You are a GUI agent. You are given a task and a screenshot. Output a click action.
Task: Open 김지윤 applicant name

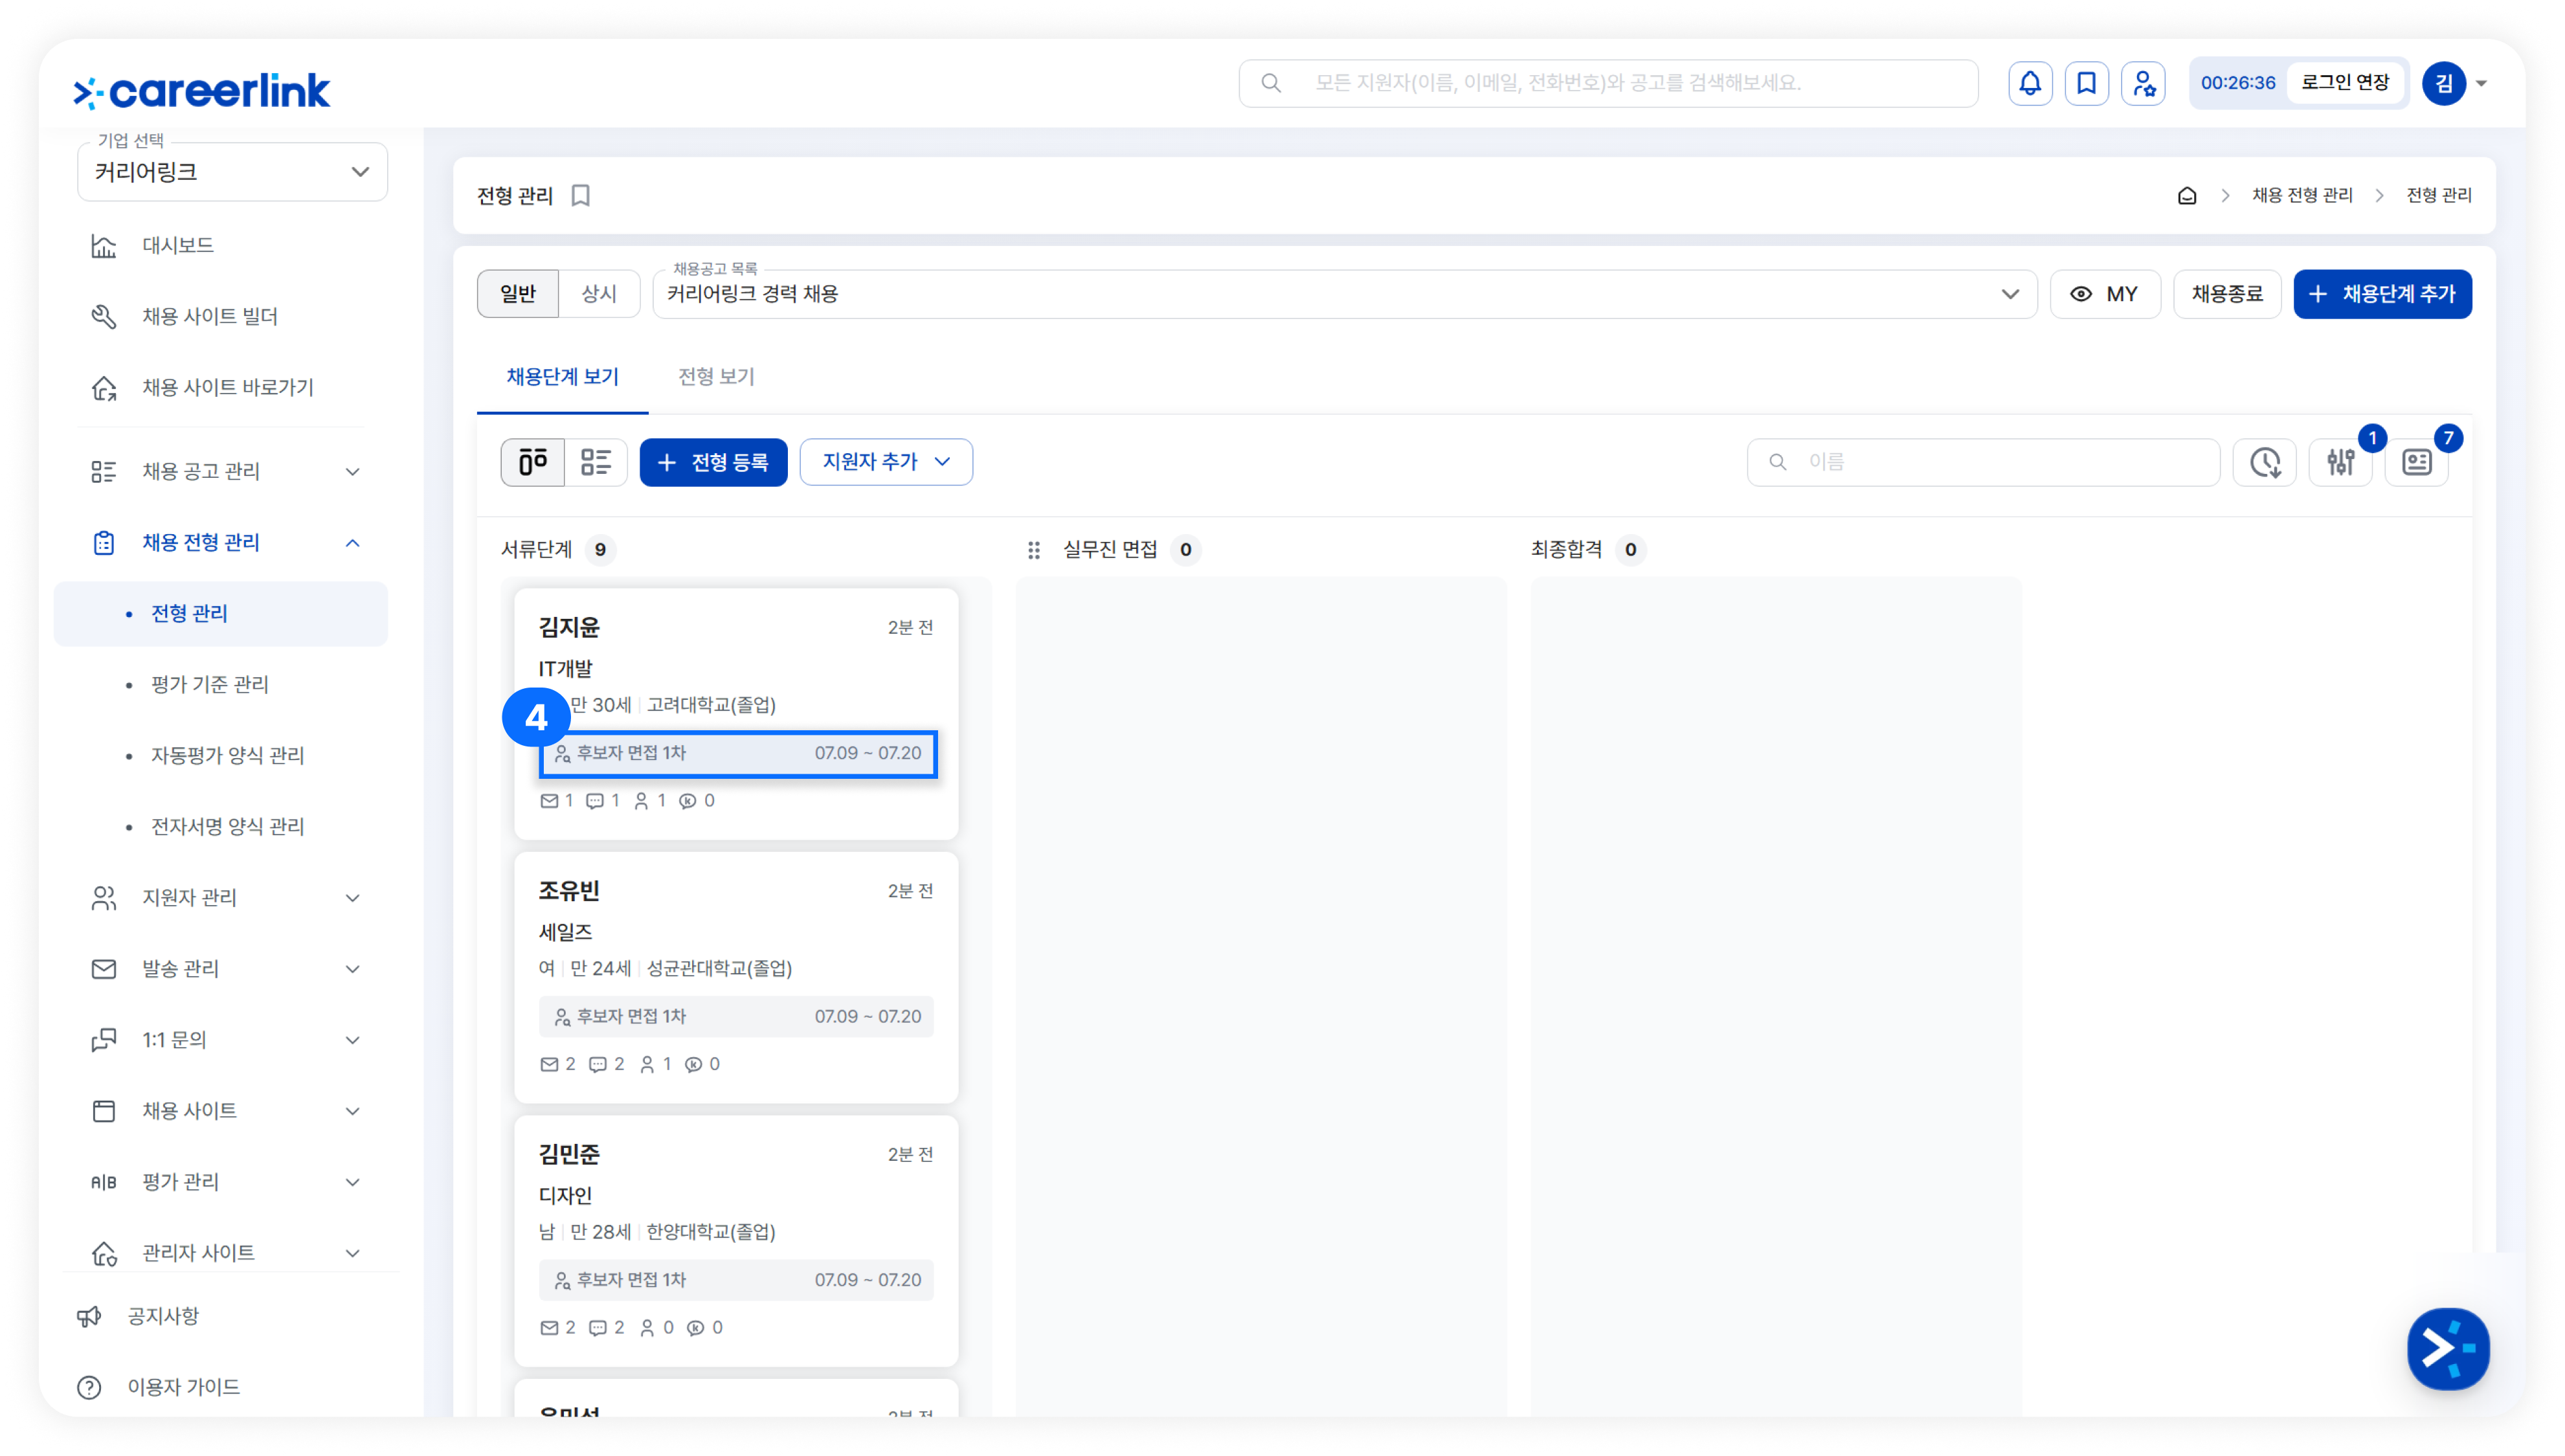[569, 628]
